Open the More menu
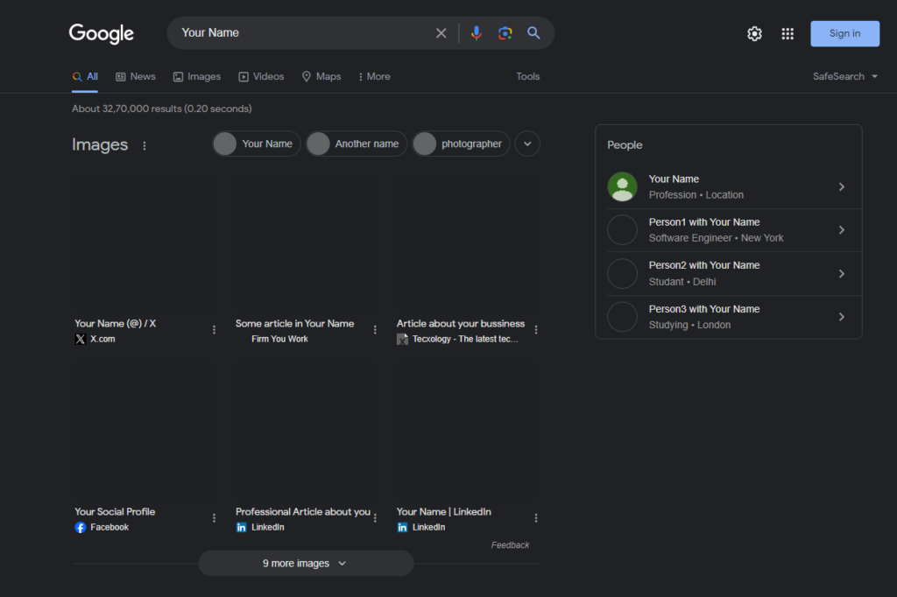Screen dimensions: 897x597 [x=375, y=77]
